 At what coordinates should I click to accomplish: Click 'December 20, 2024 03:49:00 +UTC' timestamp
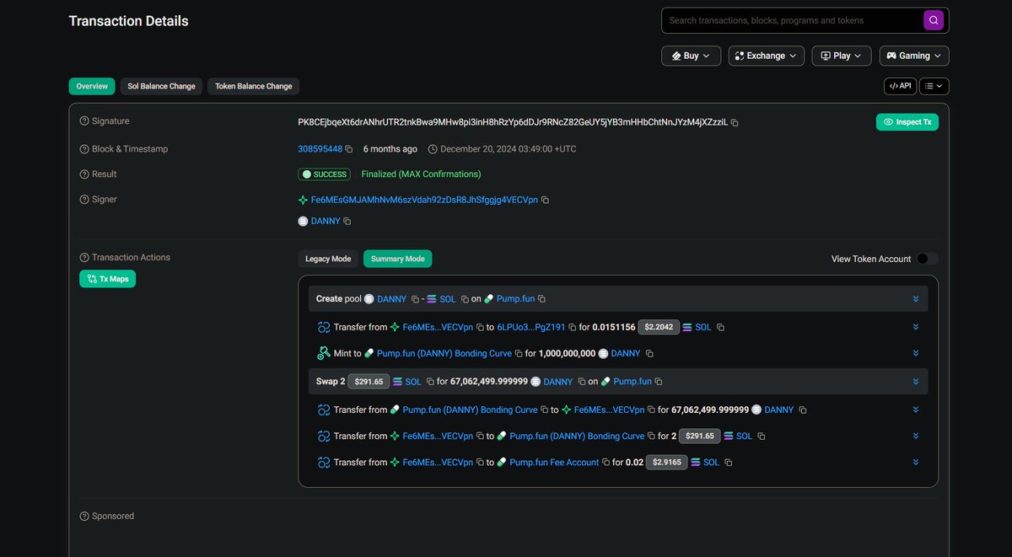point(509,149)
